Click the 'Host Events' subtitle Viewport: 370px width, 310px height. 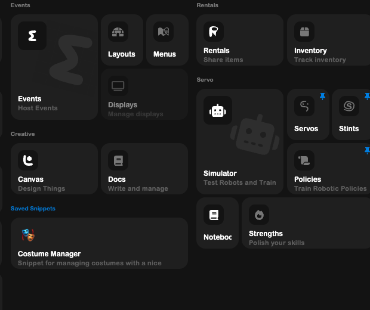pos(38,108)
